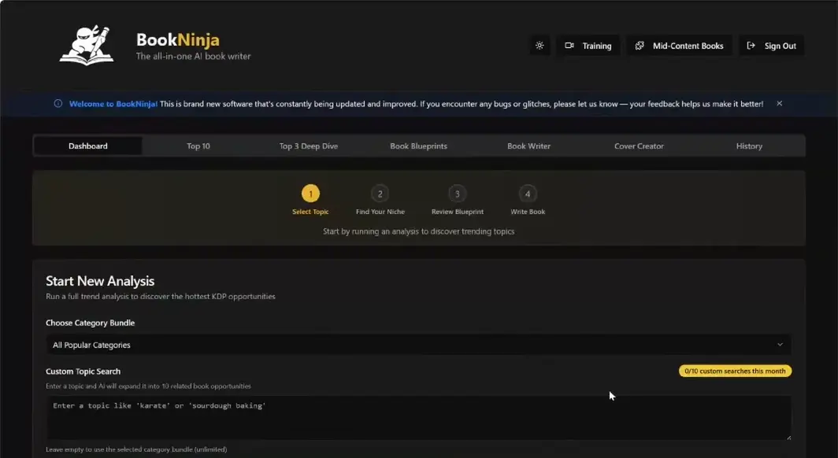Click the info icon in welcome banner
838x458 pixels.
pyautogui.click(x=58, y=104)
